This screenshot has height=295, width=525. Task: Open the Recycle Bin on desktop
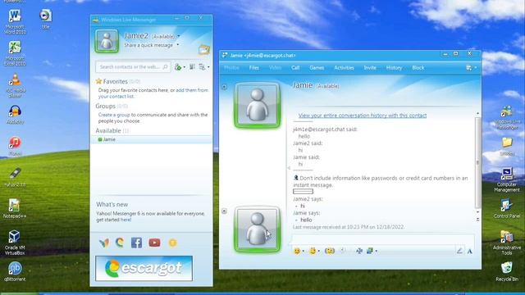pos(507,271)
